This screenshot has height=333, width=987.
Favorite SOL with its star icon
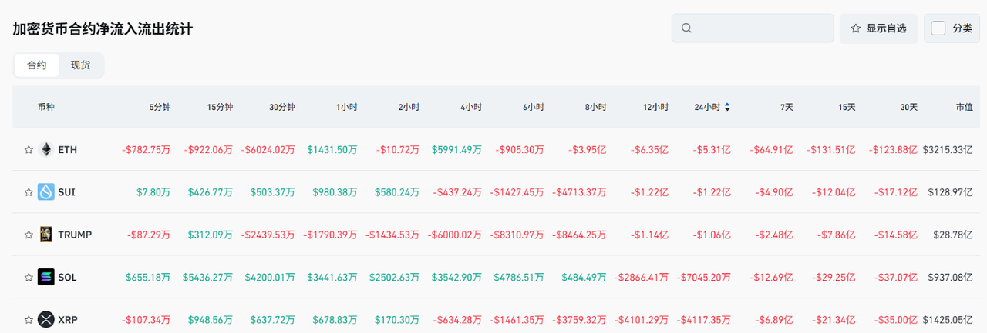(x=29, y=277)
